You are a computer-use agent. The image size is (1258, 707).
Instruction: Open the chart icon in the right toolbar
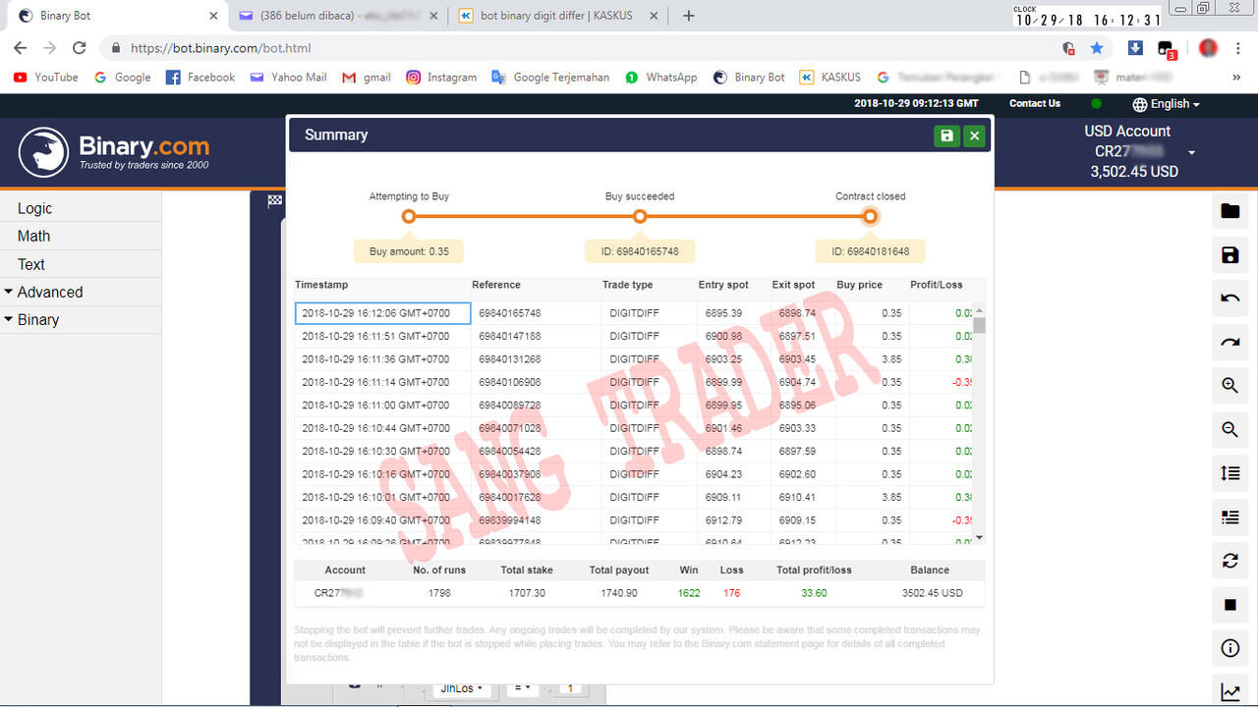tap(1229, 692)
